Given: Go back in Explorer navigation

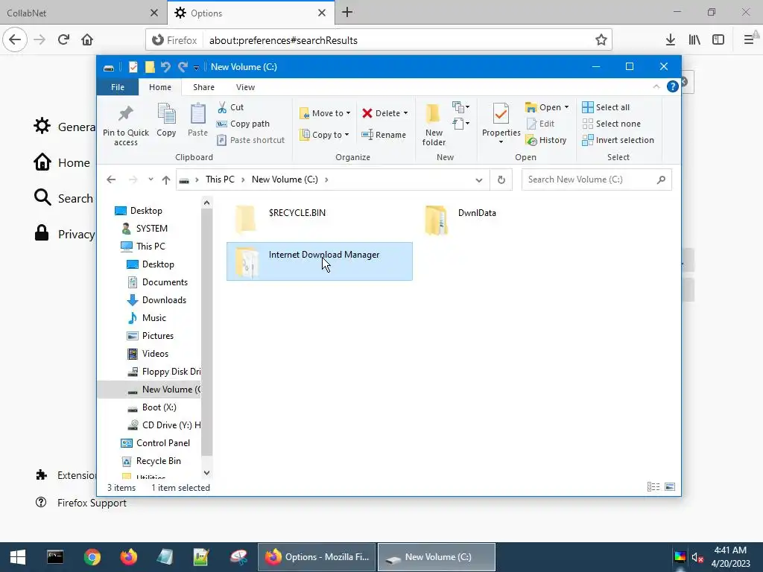Looking at the screenshot, I should (x=112, y=180).
